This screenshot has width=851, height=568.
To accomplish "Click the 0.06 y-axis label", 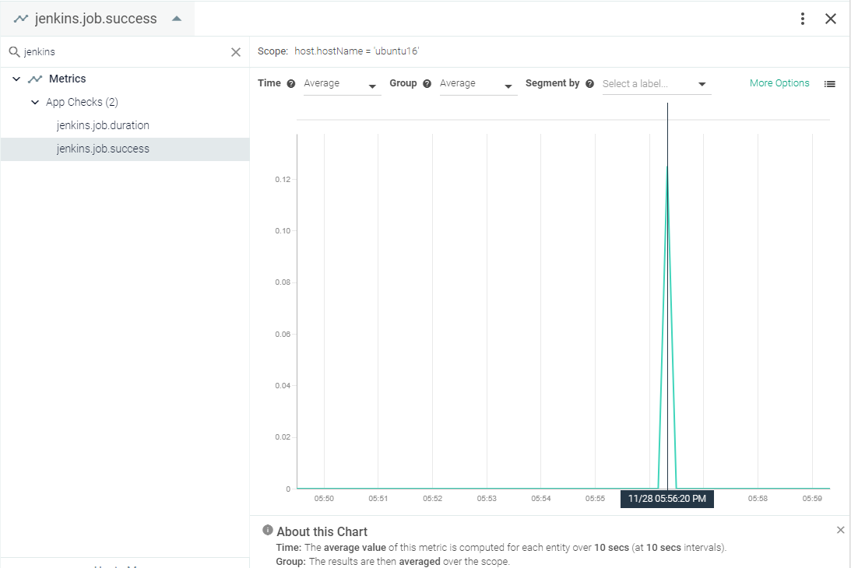I will [283, 334].
